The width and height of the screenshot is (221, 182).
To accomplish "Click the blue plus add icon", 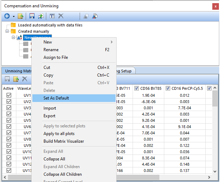I will coord(7,16).
